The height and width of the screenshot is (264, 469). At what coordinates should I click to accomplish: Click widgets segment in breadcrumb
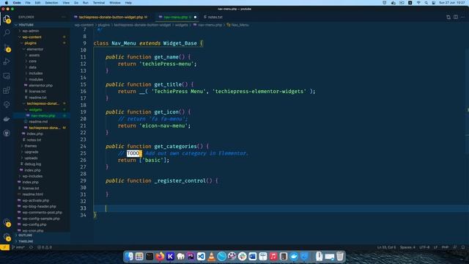pos(181,25)
